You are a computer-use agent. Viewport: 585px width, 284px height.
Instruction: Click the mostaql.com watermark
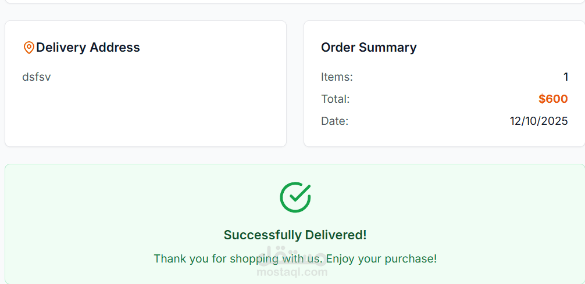[292, 272]
